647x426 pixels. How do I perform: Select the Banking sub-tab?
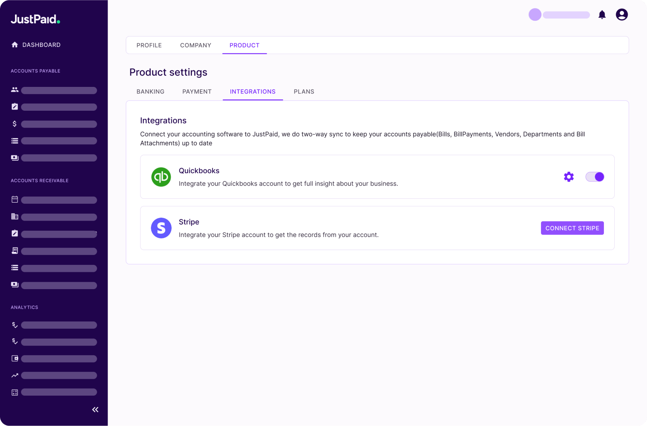click(150, 92)
